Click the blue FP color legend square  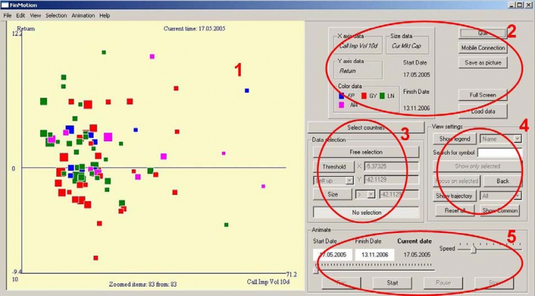(x=341, y=96)
